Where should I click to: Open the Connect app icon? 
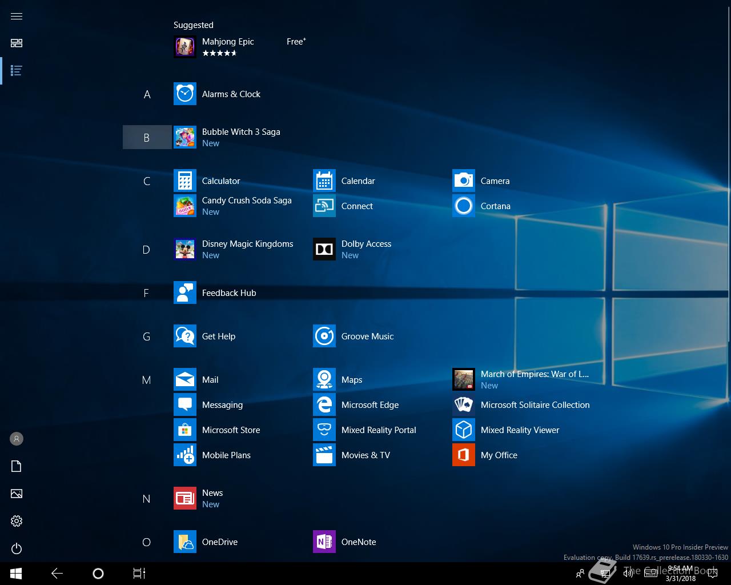coord(324,206)
